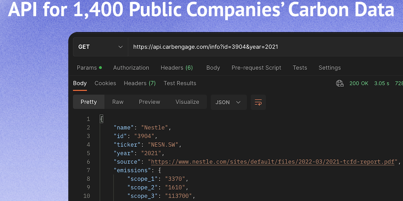
Task: View the response Headers (7) tab
Action: pyautogui.click(x=140, y=83)
